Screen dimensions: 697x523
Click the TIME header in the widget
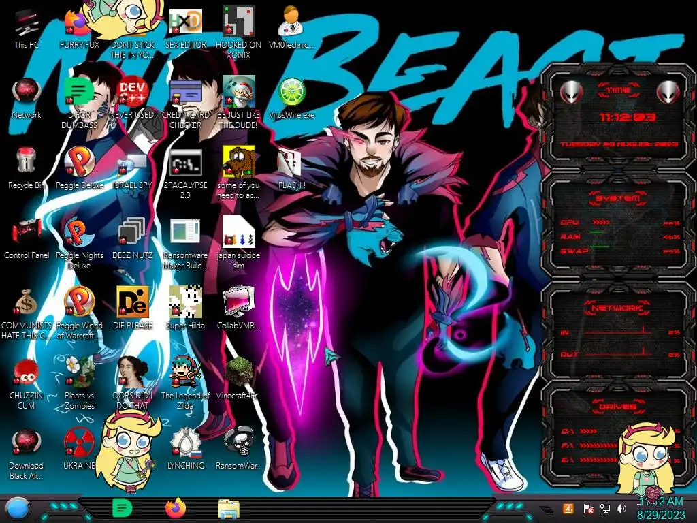coord(618,91)
